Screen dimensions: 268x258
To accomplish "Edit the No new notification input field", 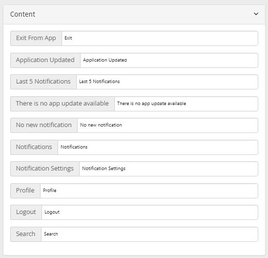I will [x=167, y=125].
